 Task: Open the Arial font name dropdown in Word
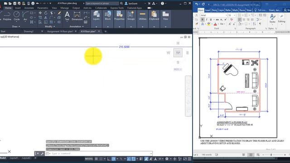click(x=227, y=15)
